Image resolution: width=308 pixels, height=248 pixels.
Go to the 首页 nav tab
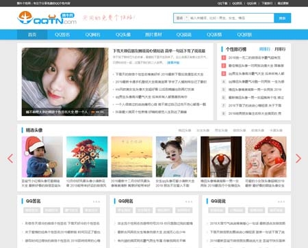[32, 35]
